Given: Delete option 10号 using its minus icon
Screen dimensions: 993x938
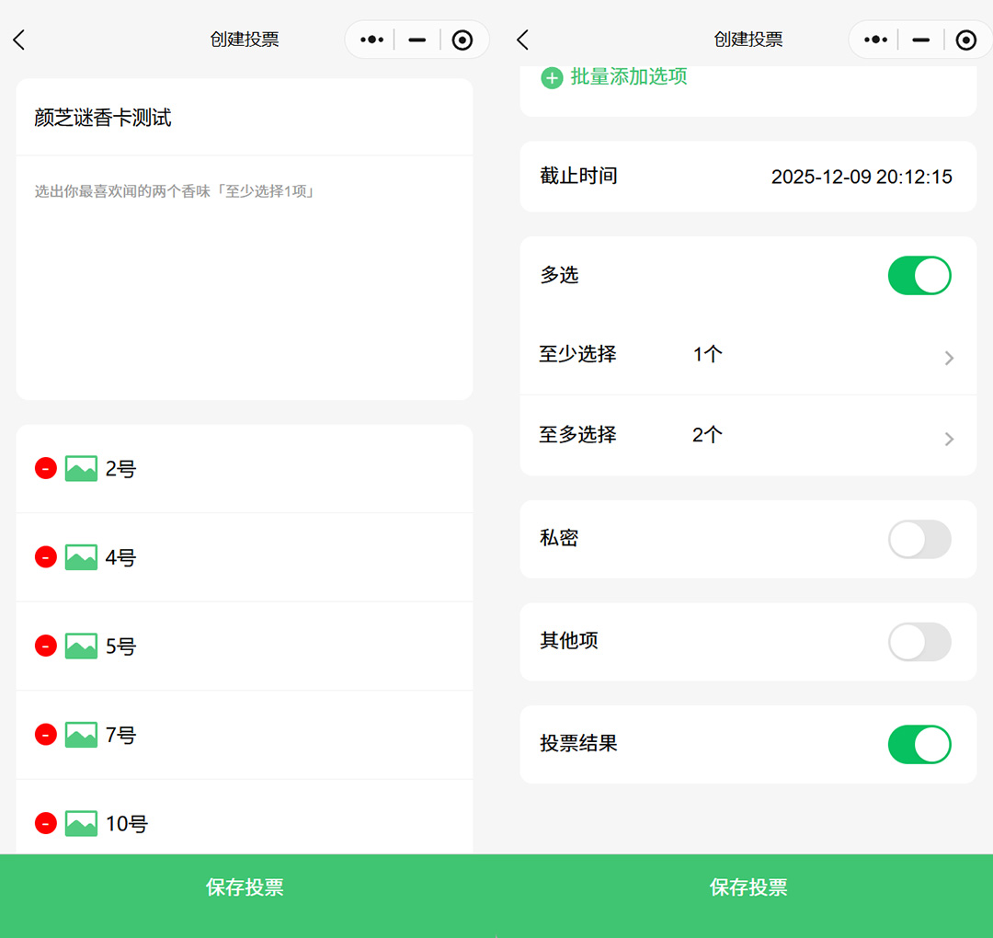Looking at the screenshot, I should (46, 823).
